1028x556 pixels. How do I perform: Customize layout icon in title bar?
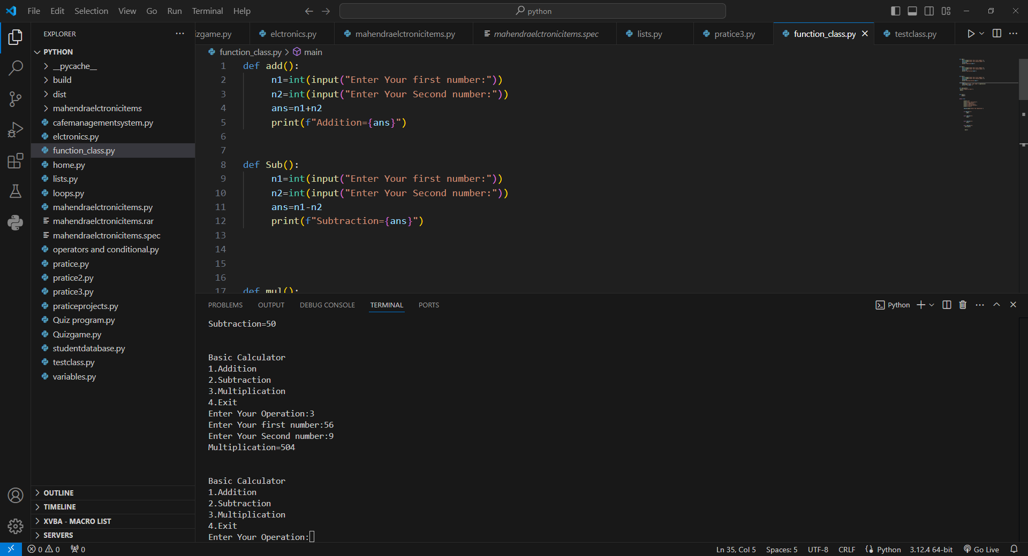click(946, 11)
